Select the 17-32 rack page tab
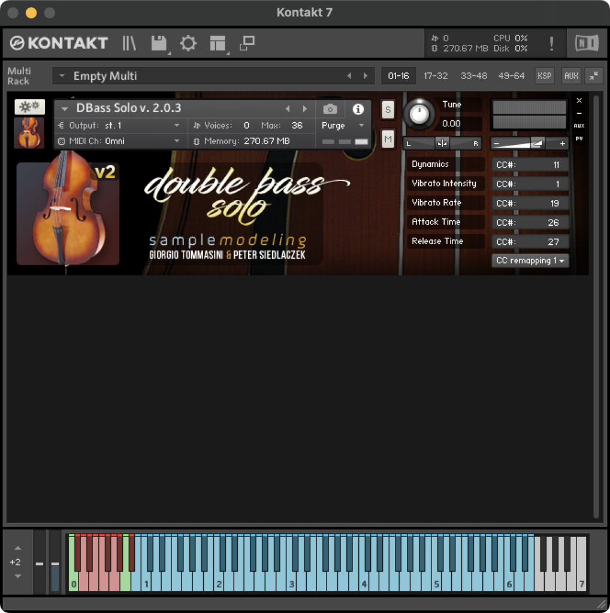Screen dimensions: 610x613 coord(436,76)
